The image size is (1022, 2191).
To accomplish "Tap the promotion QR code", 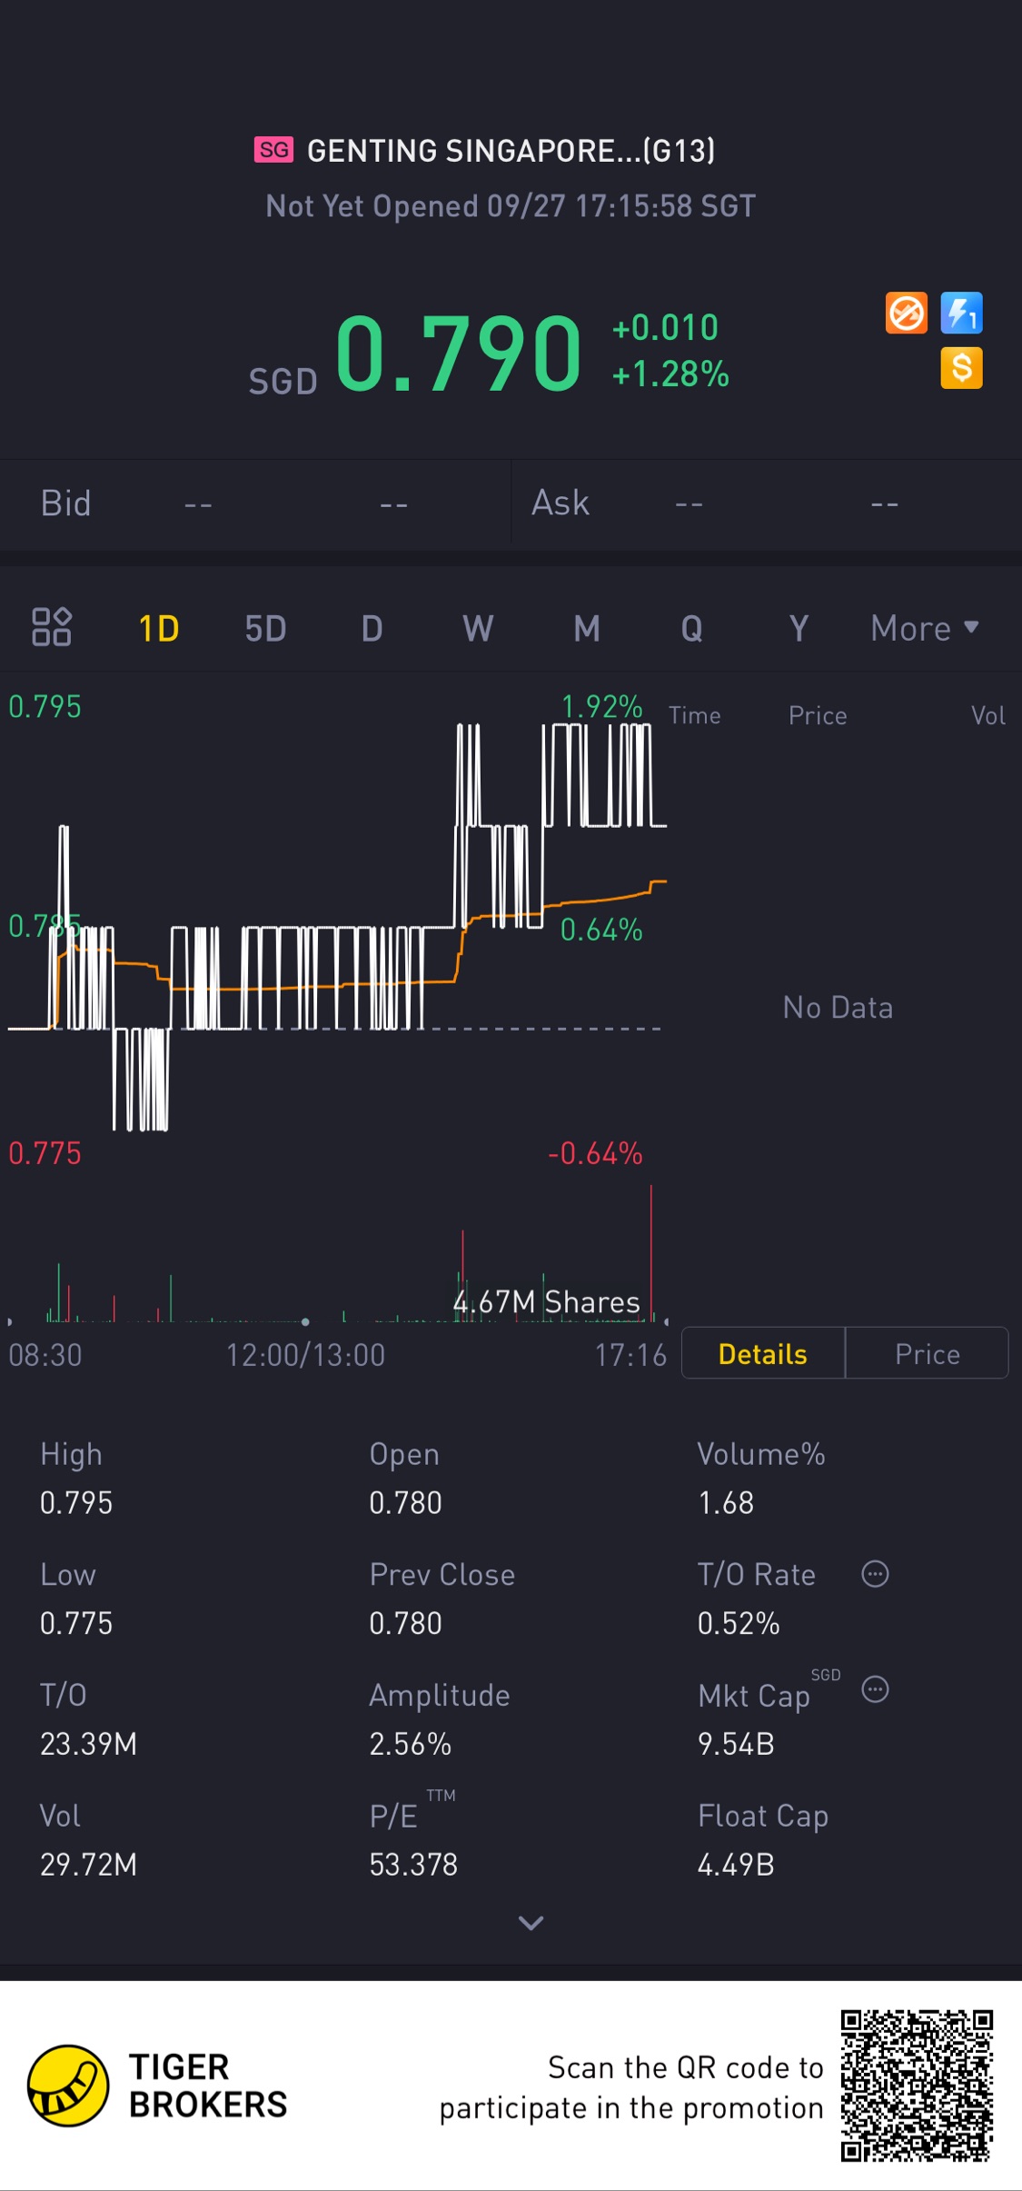I will (x=916, y=2086).
